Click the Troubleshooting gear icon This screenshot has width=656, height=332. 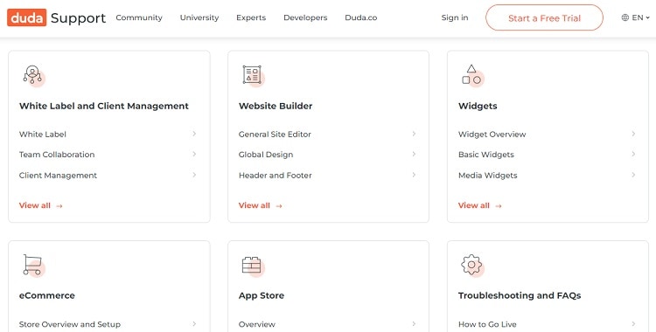(x=472, y=265)
